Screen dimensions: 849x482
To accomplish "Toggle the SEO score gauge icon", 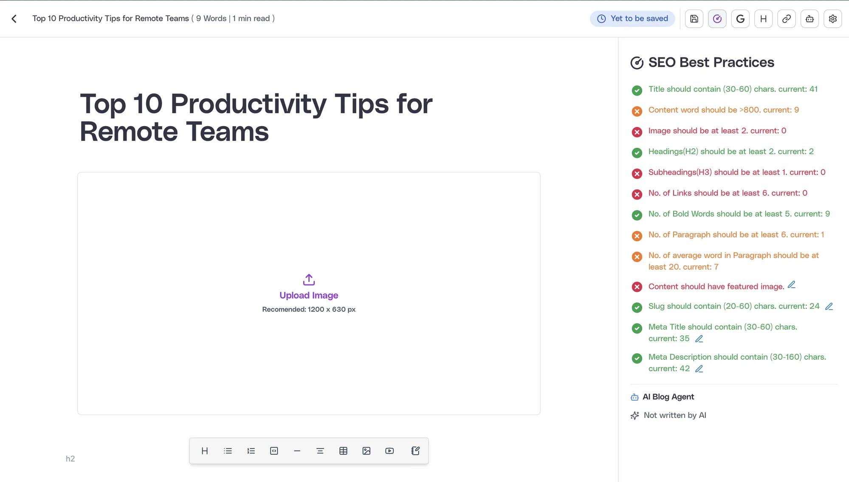I will [x=717, y=19].
